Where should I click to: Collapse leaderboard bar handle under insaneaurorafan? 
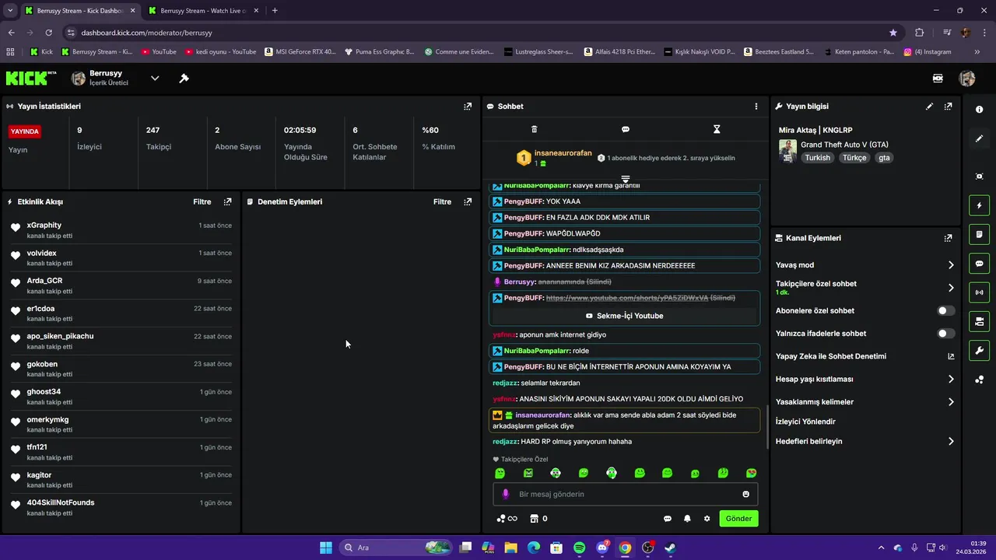(x=625, y=179)
